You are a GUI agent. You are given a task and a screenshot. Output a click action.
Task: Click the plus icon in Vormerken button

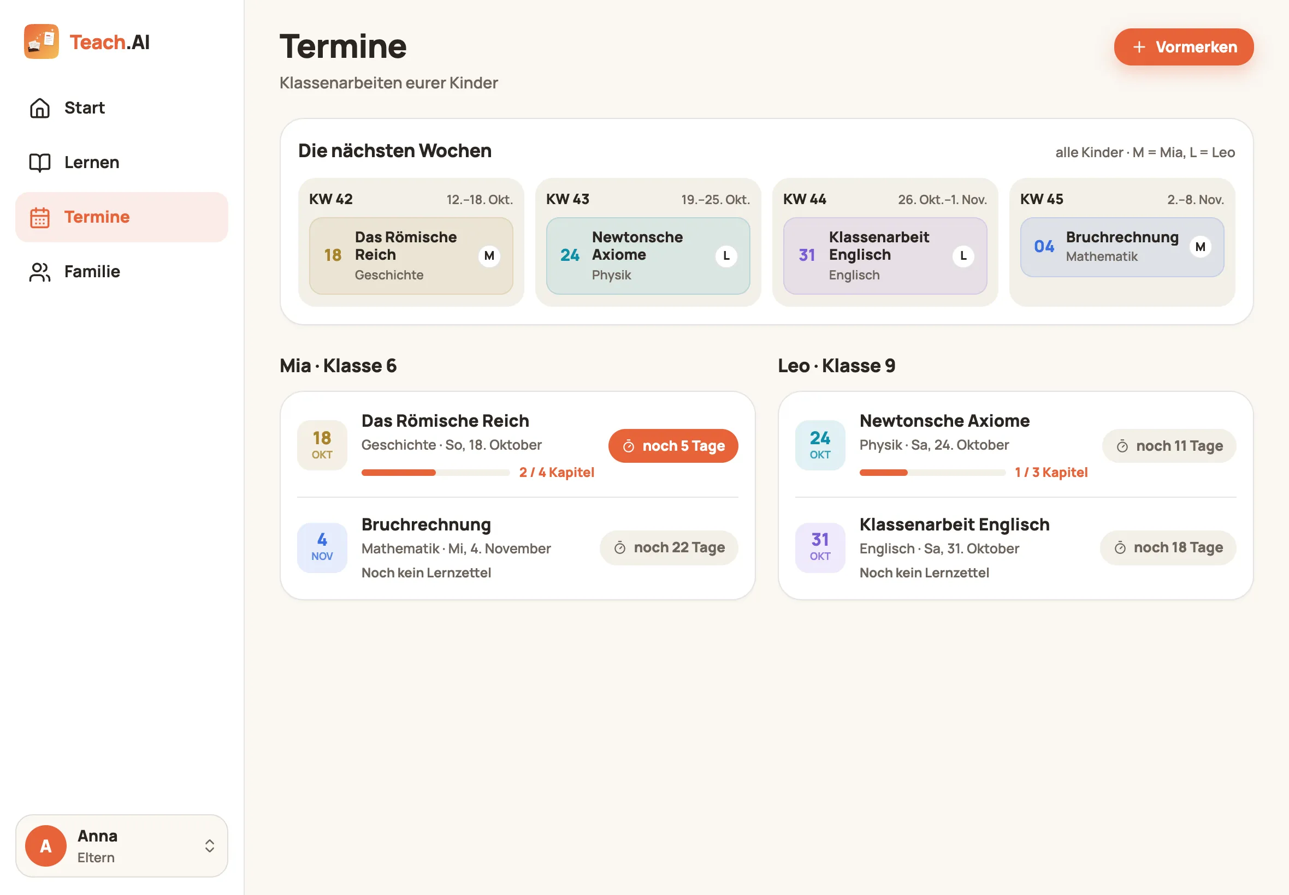pos(1139,47)
